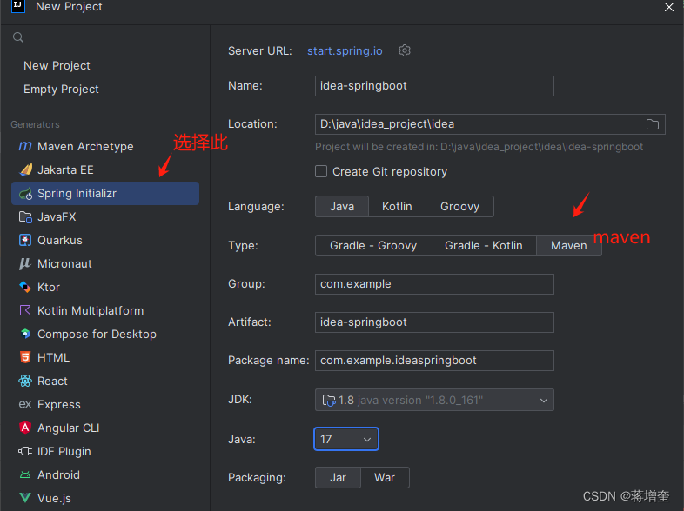
Task: Click the IntelliJ IDEA logo in title bar
Action: pos(18,7)
